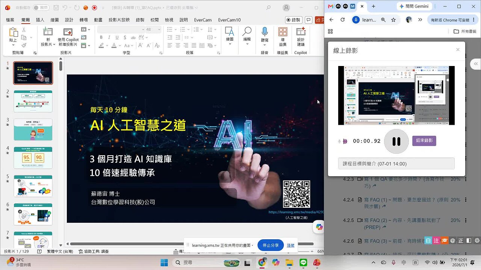Open 所有書籤 (All bookmarks) folder

point(465,31)
